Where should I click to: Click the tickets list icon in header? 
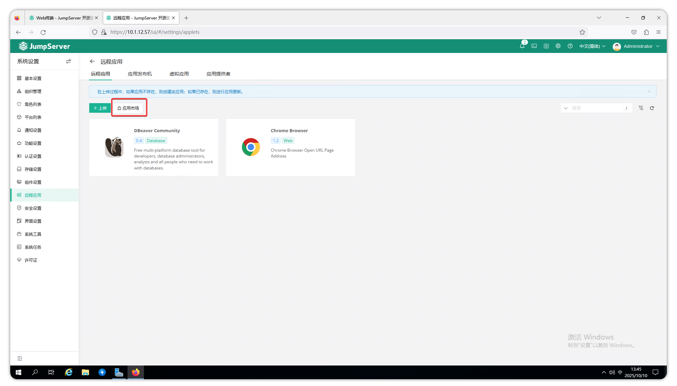pyautogui.click(x=546, y=46)
